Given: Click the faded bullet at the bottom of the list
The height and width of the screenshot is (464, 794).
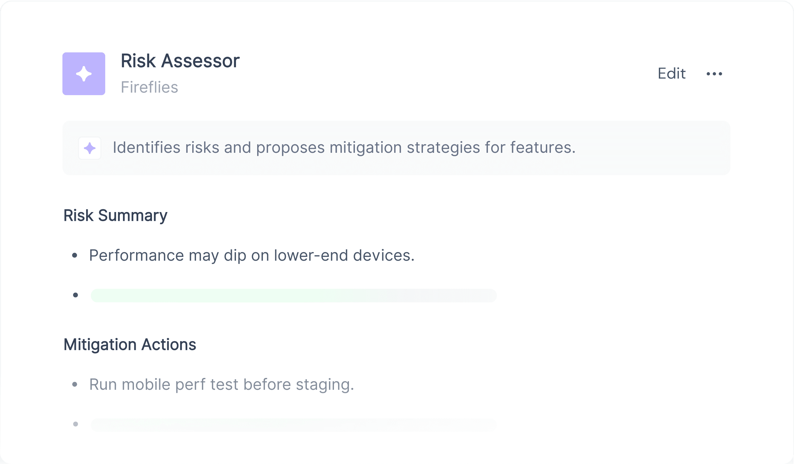Looking at the screenshot, I should point(75,424).
